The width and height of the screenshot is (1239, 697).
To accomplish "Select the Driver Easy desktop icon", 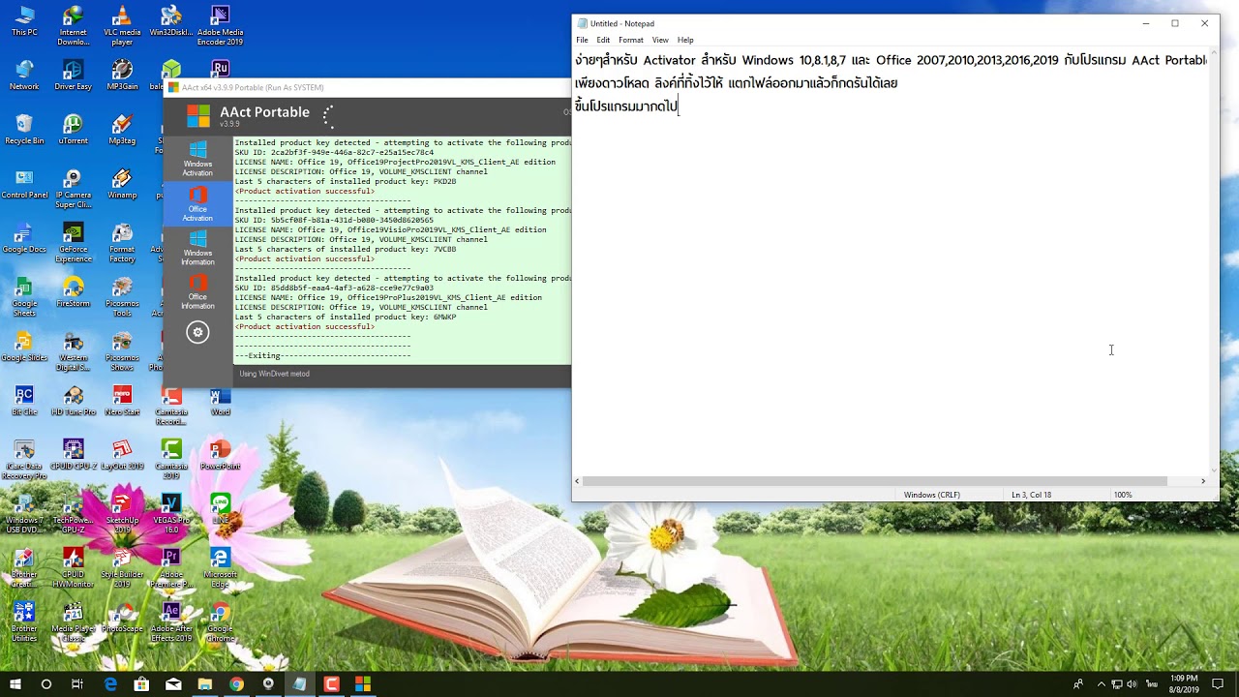I will tap(73, 76).
